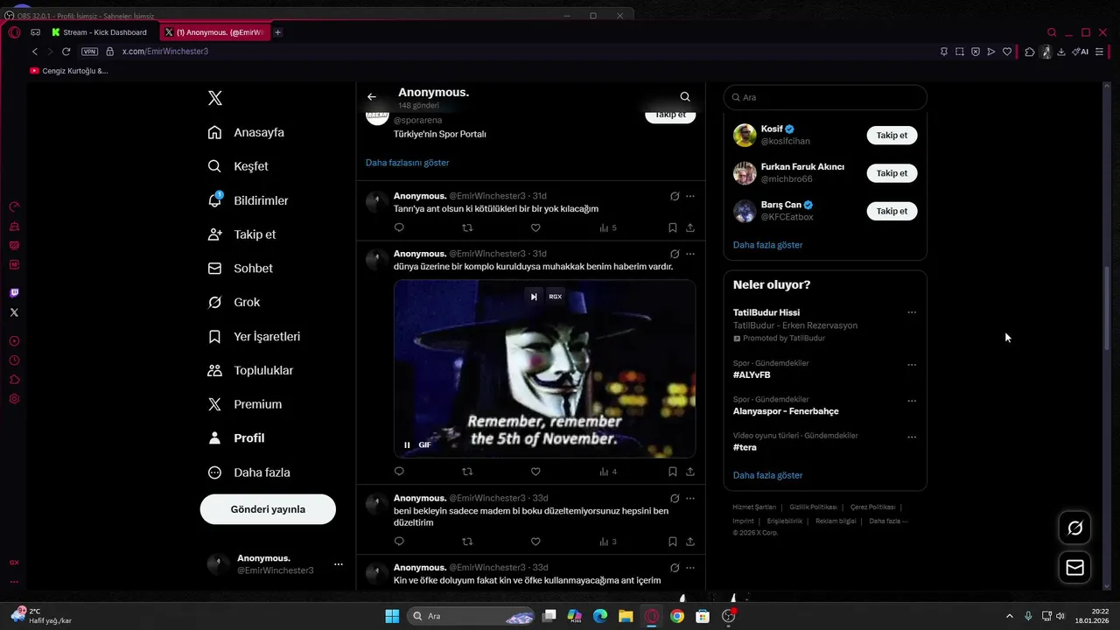
Task: Toggle the VPN badge
Action: [x=89, y=52]
